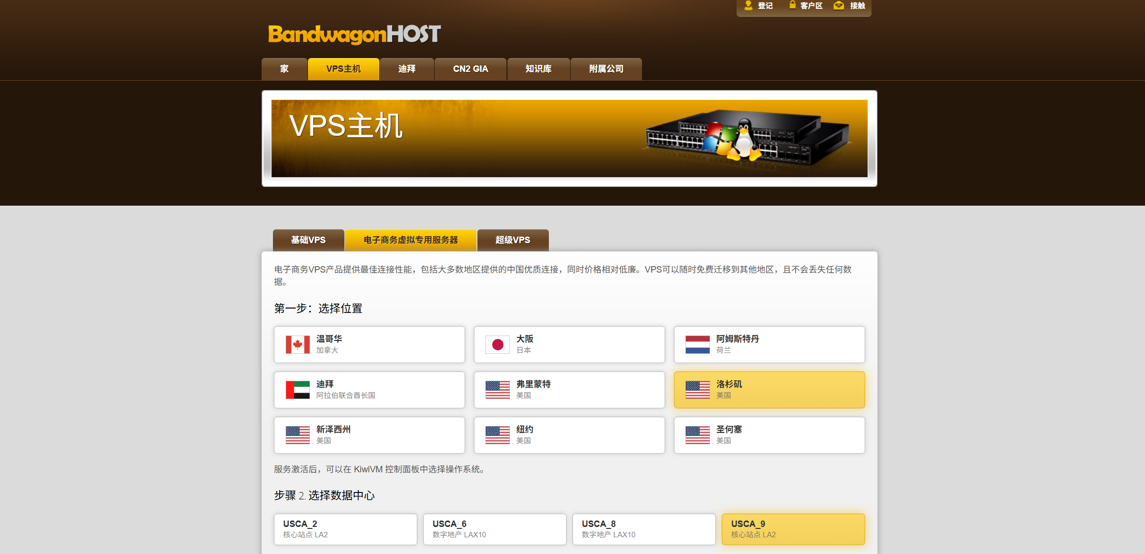Switch to the 超级VPS tab

coord(512,240)
